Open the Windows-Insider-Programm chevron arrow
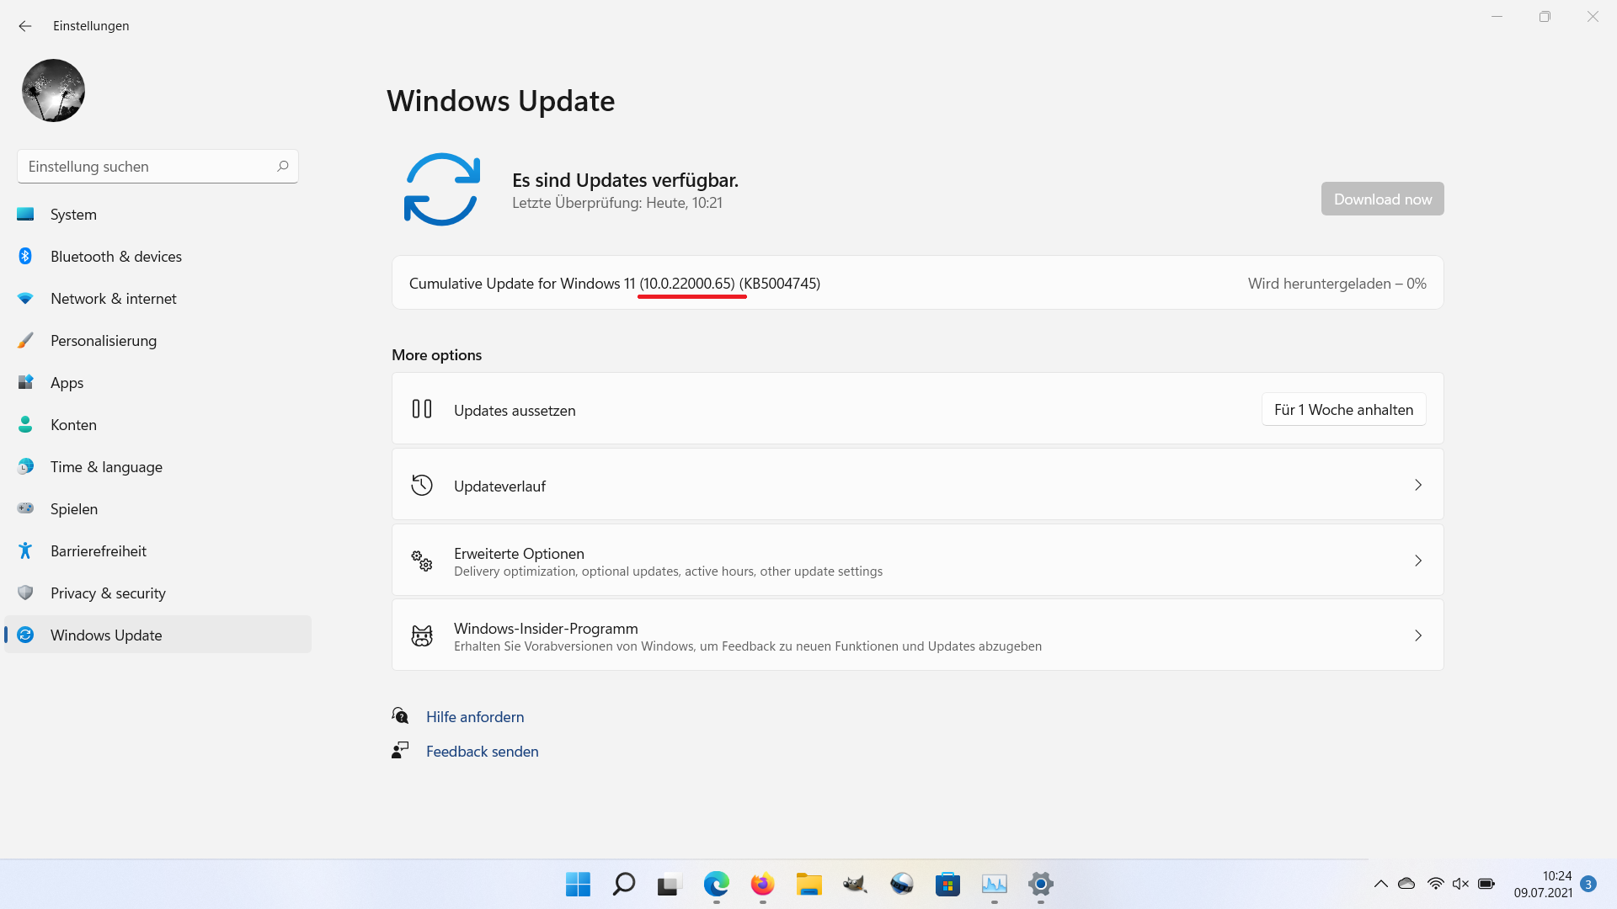Viewport: 1617px width, 909px height. pos(1418,636)
